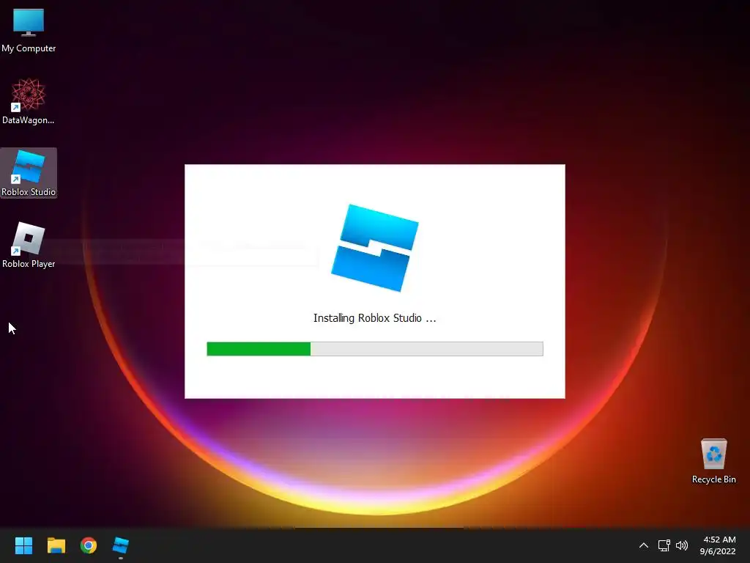
Task: Click the 'Installing Roblox Studio ...' text
Action: (x=374, y=318)
